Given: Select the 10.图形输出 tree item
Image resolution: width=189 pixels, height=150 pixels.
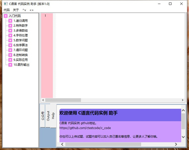Looking at the screenshot, I should [x=21, y=65].
